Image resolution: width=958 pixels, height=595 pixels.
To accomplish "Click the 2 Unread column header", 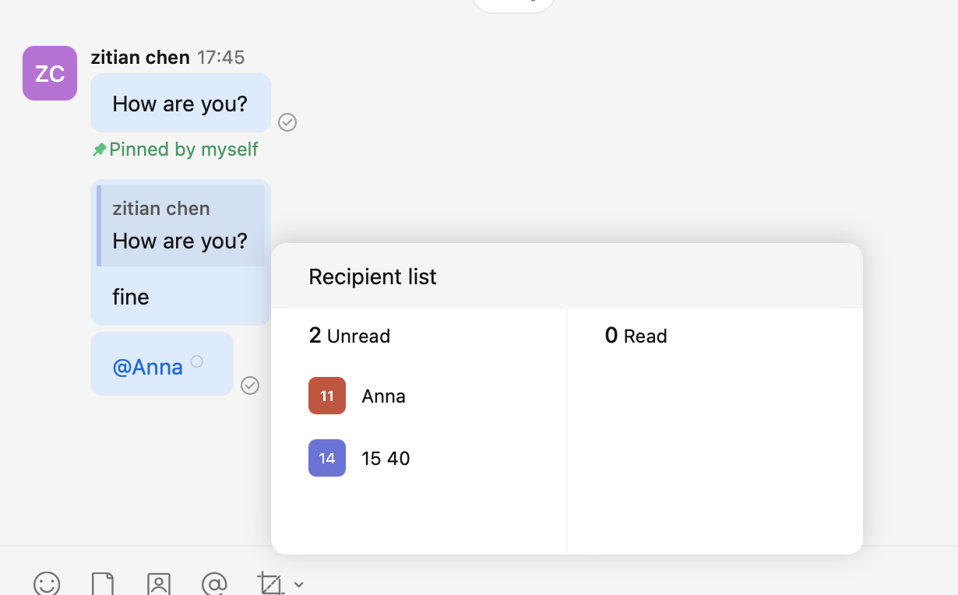I will point(350,336).
